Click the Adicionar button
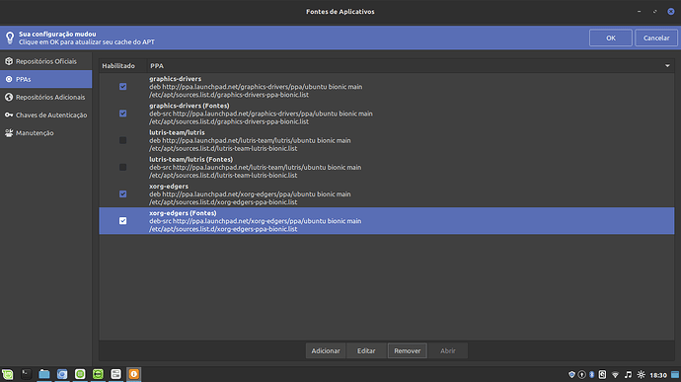The width and height of the screenshot is (681, 382). tap(326, 350)
